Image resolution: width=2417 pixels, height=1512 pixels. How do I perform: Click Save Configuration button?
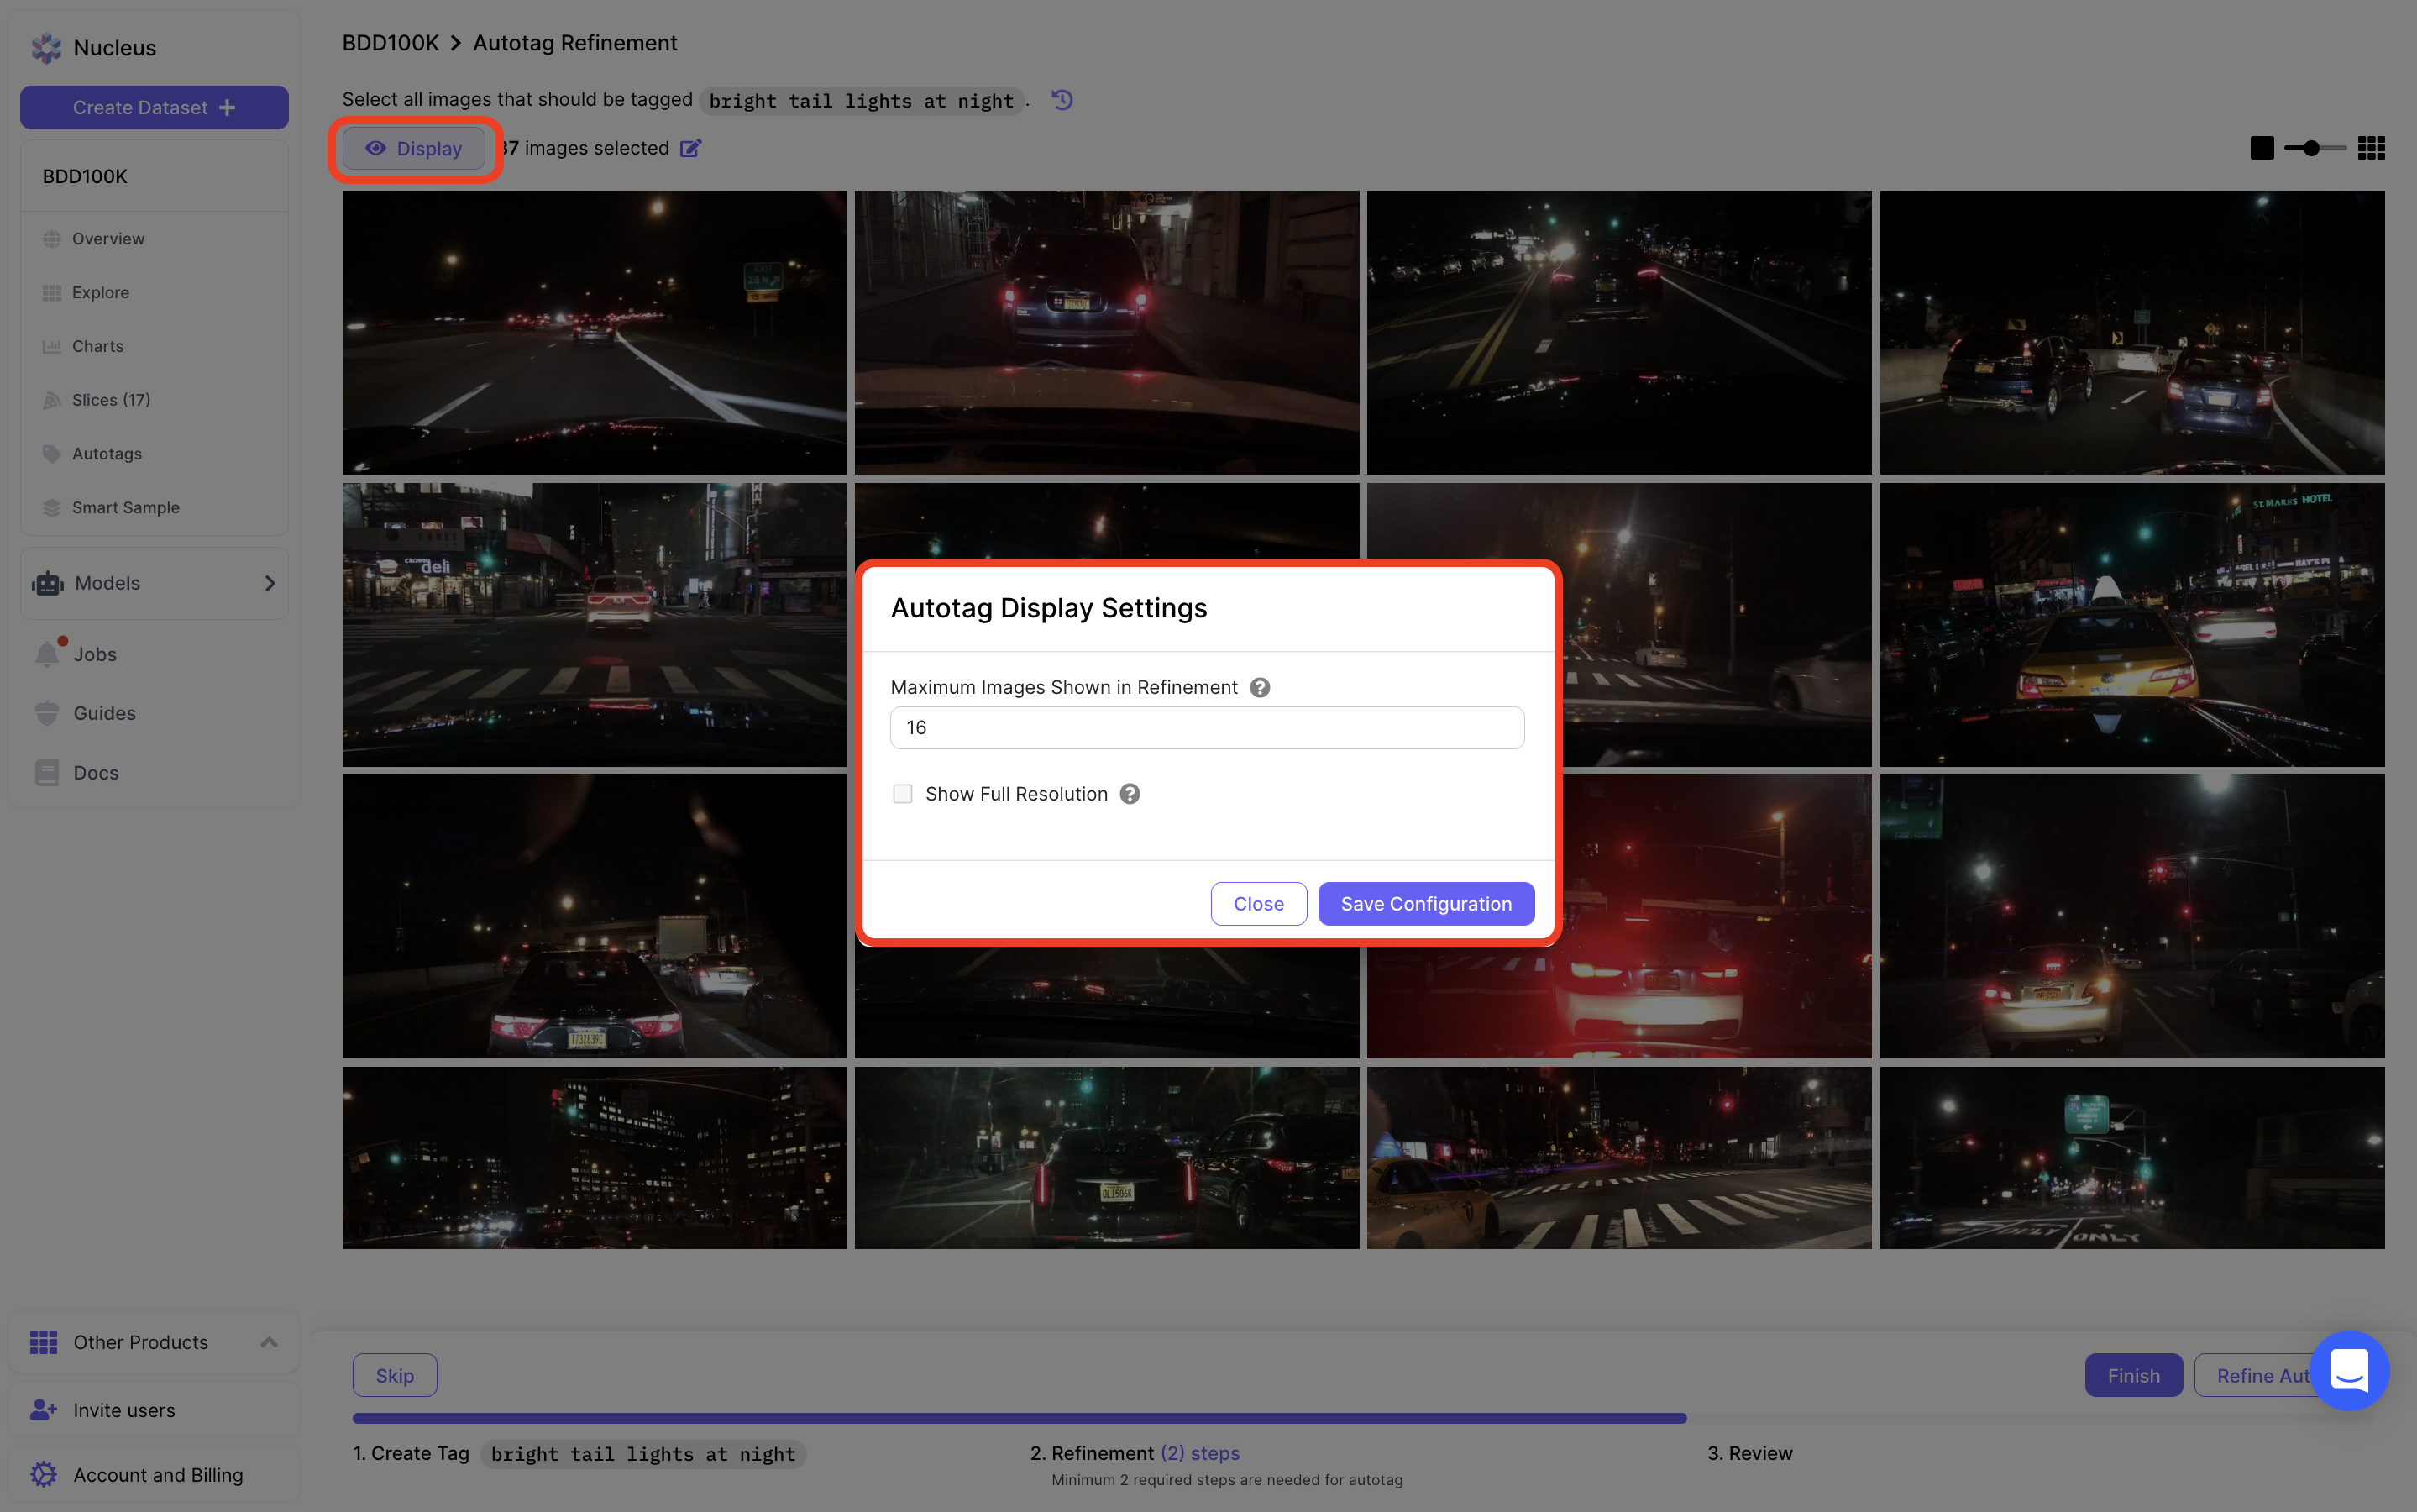click(x=1425, y=904)
